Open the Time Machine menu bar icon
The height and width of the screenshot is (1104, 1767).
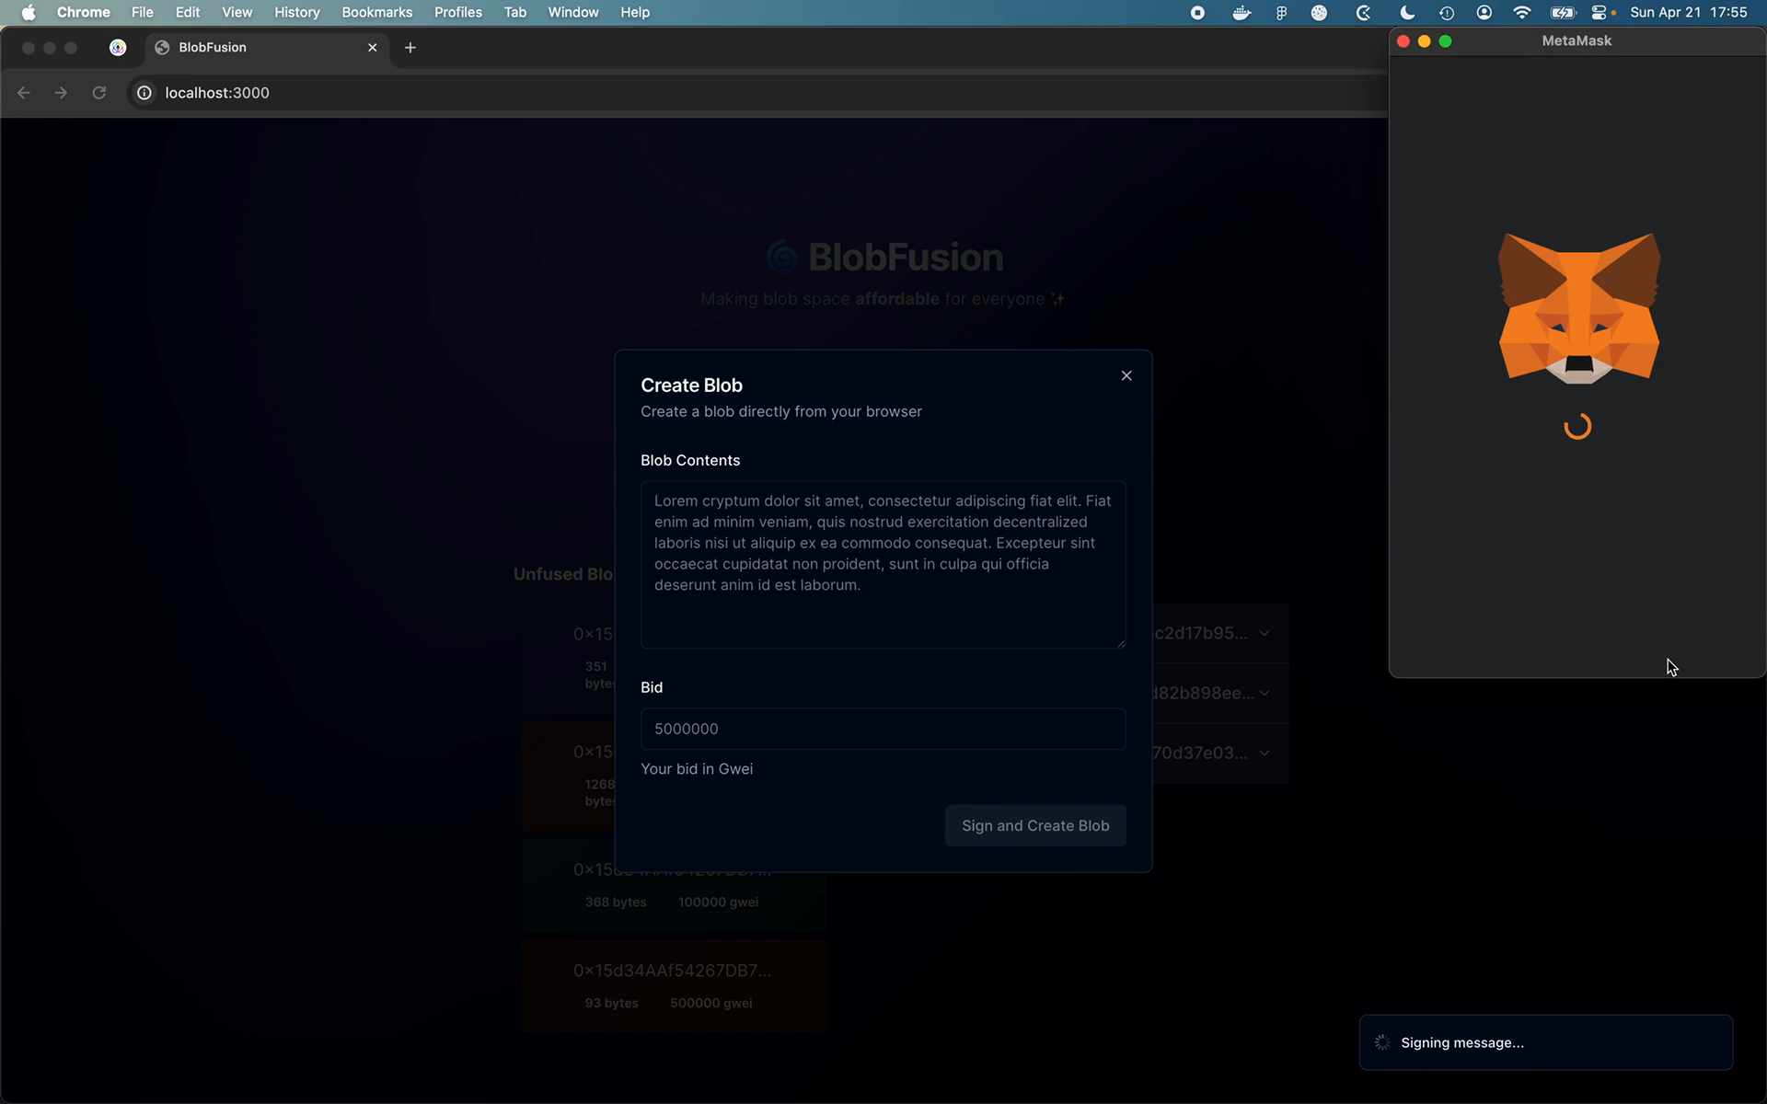1447,13
